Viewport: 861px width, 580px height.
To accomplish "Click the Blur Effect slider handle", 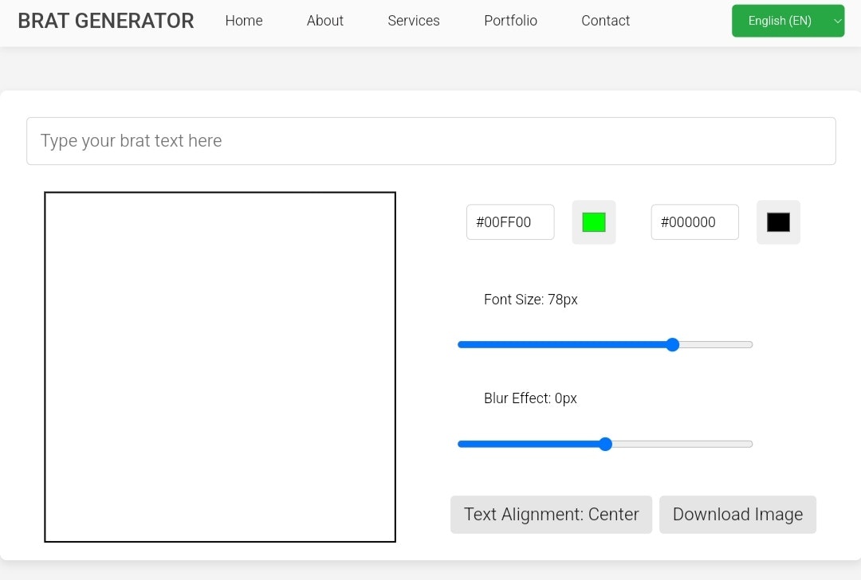I will [x=605, y=444].
